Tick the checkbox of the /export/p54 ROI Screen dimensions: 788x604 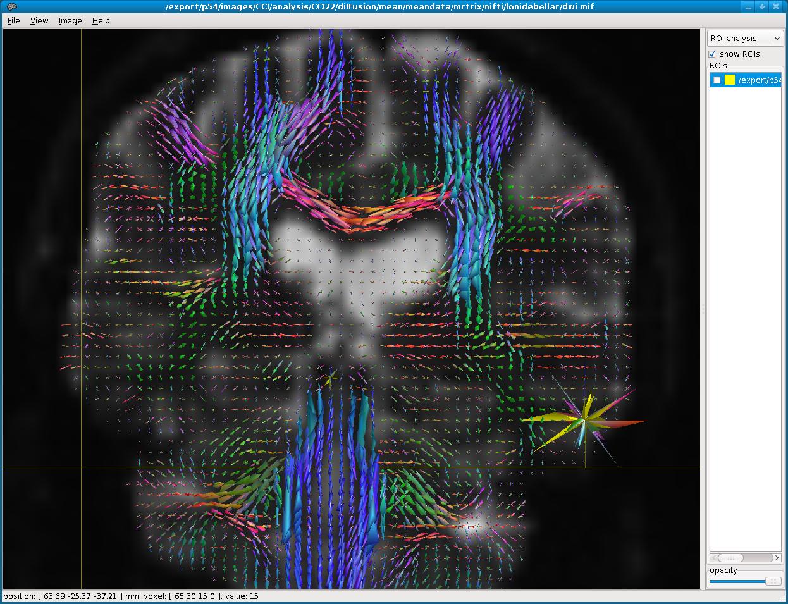point(717,80)
